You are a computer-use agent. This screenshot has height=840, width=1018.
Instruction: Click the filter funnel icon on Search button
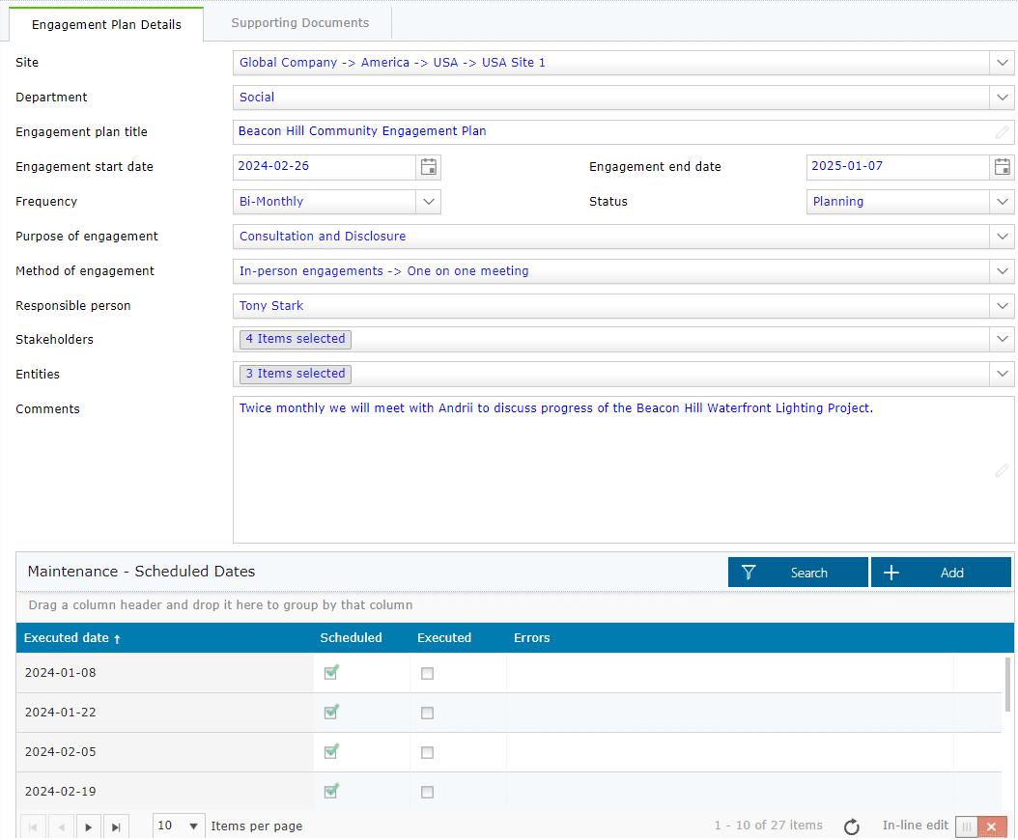pos(749,572)
